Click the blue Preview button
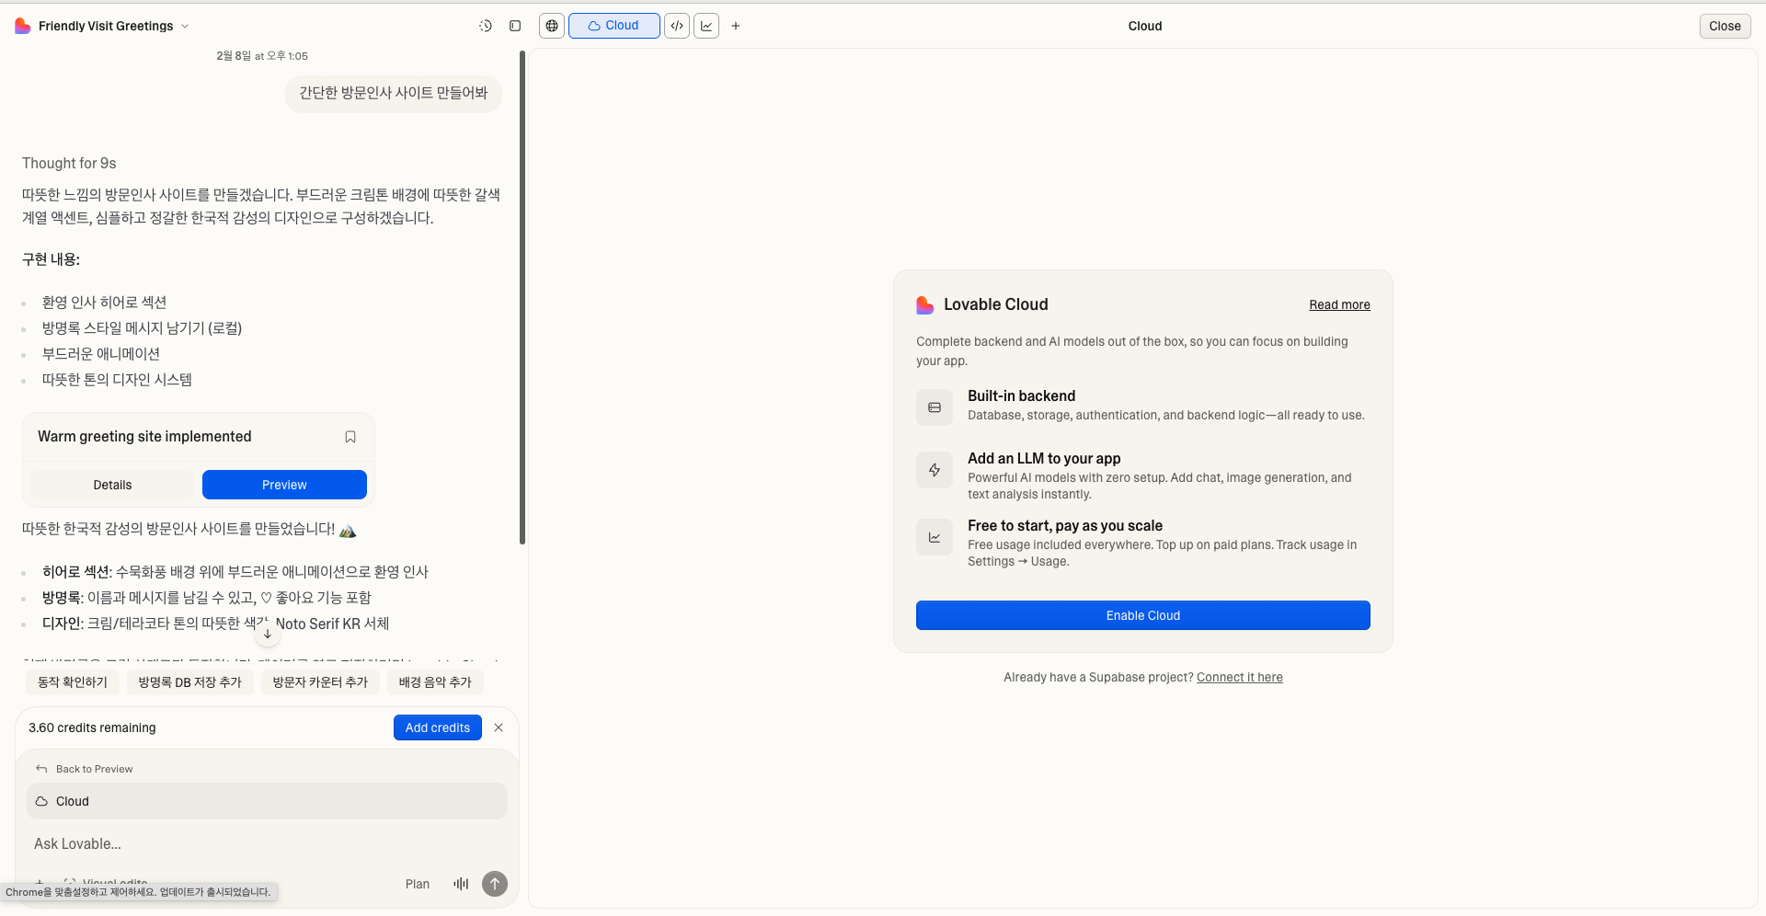The width and height of the screenshot is (1766, 916). click(284, 485)
